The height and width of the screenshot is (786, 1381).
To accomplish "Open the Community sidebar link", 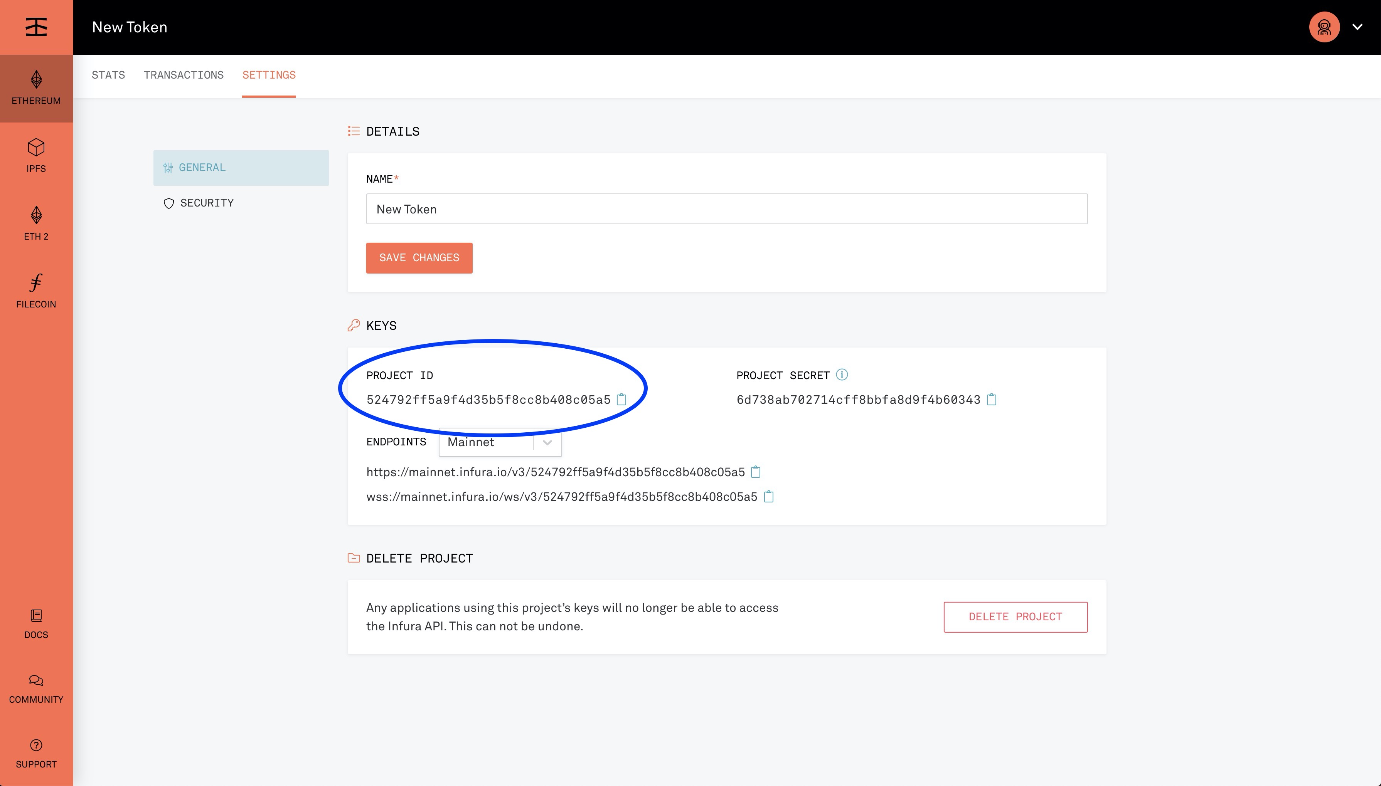I will click(36, 688).
